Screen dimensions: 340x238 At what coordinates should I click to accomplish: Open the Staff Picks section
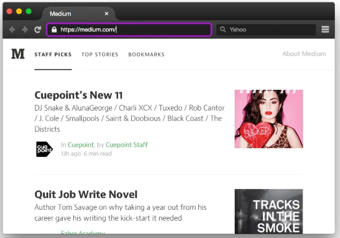click(53, 54)
